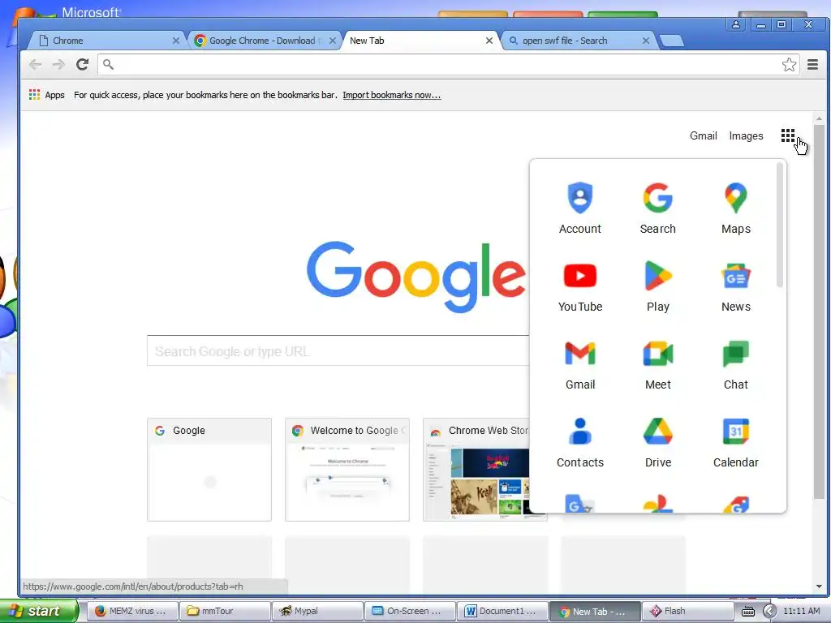Screen dimensions: 831x623
Task: Click the reload page button
Action: [x=82, y=65]
